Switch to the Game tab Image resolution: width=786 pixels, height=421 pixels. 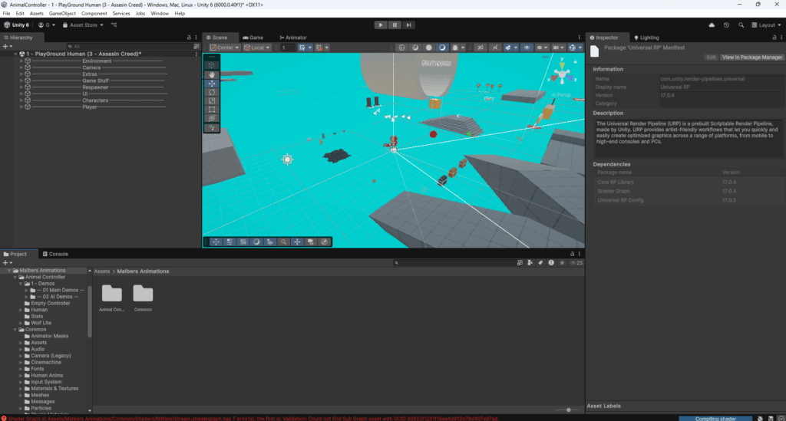[x=253, y=38]
